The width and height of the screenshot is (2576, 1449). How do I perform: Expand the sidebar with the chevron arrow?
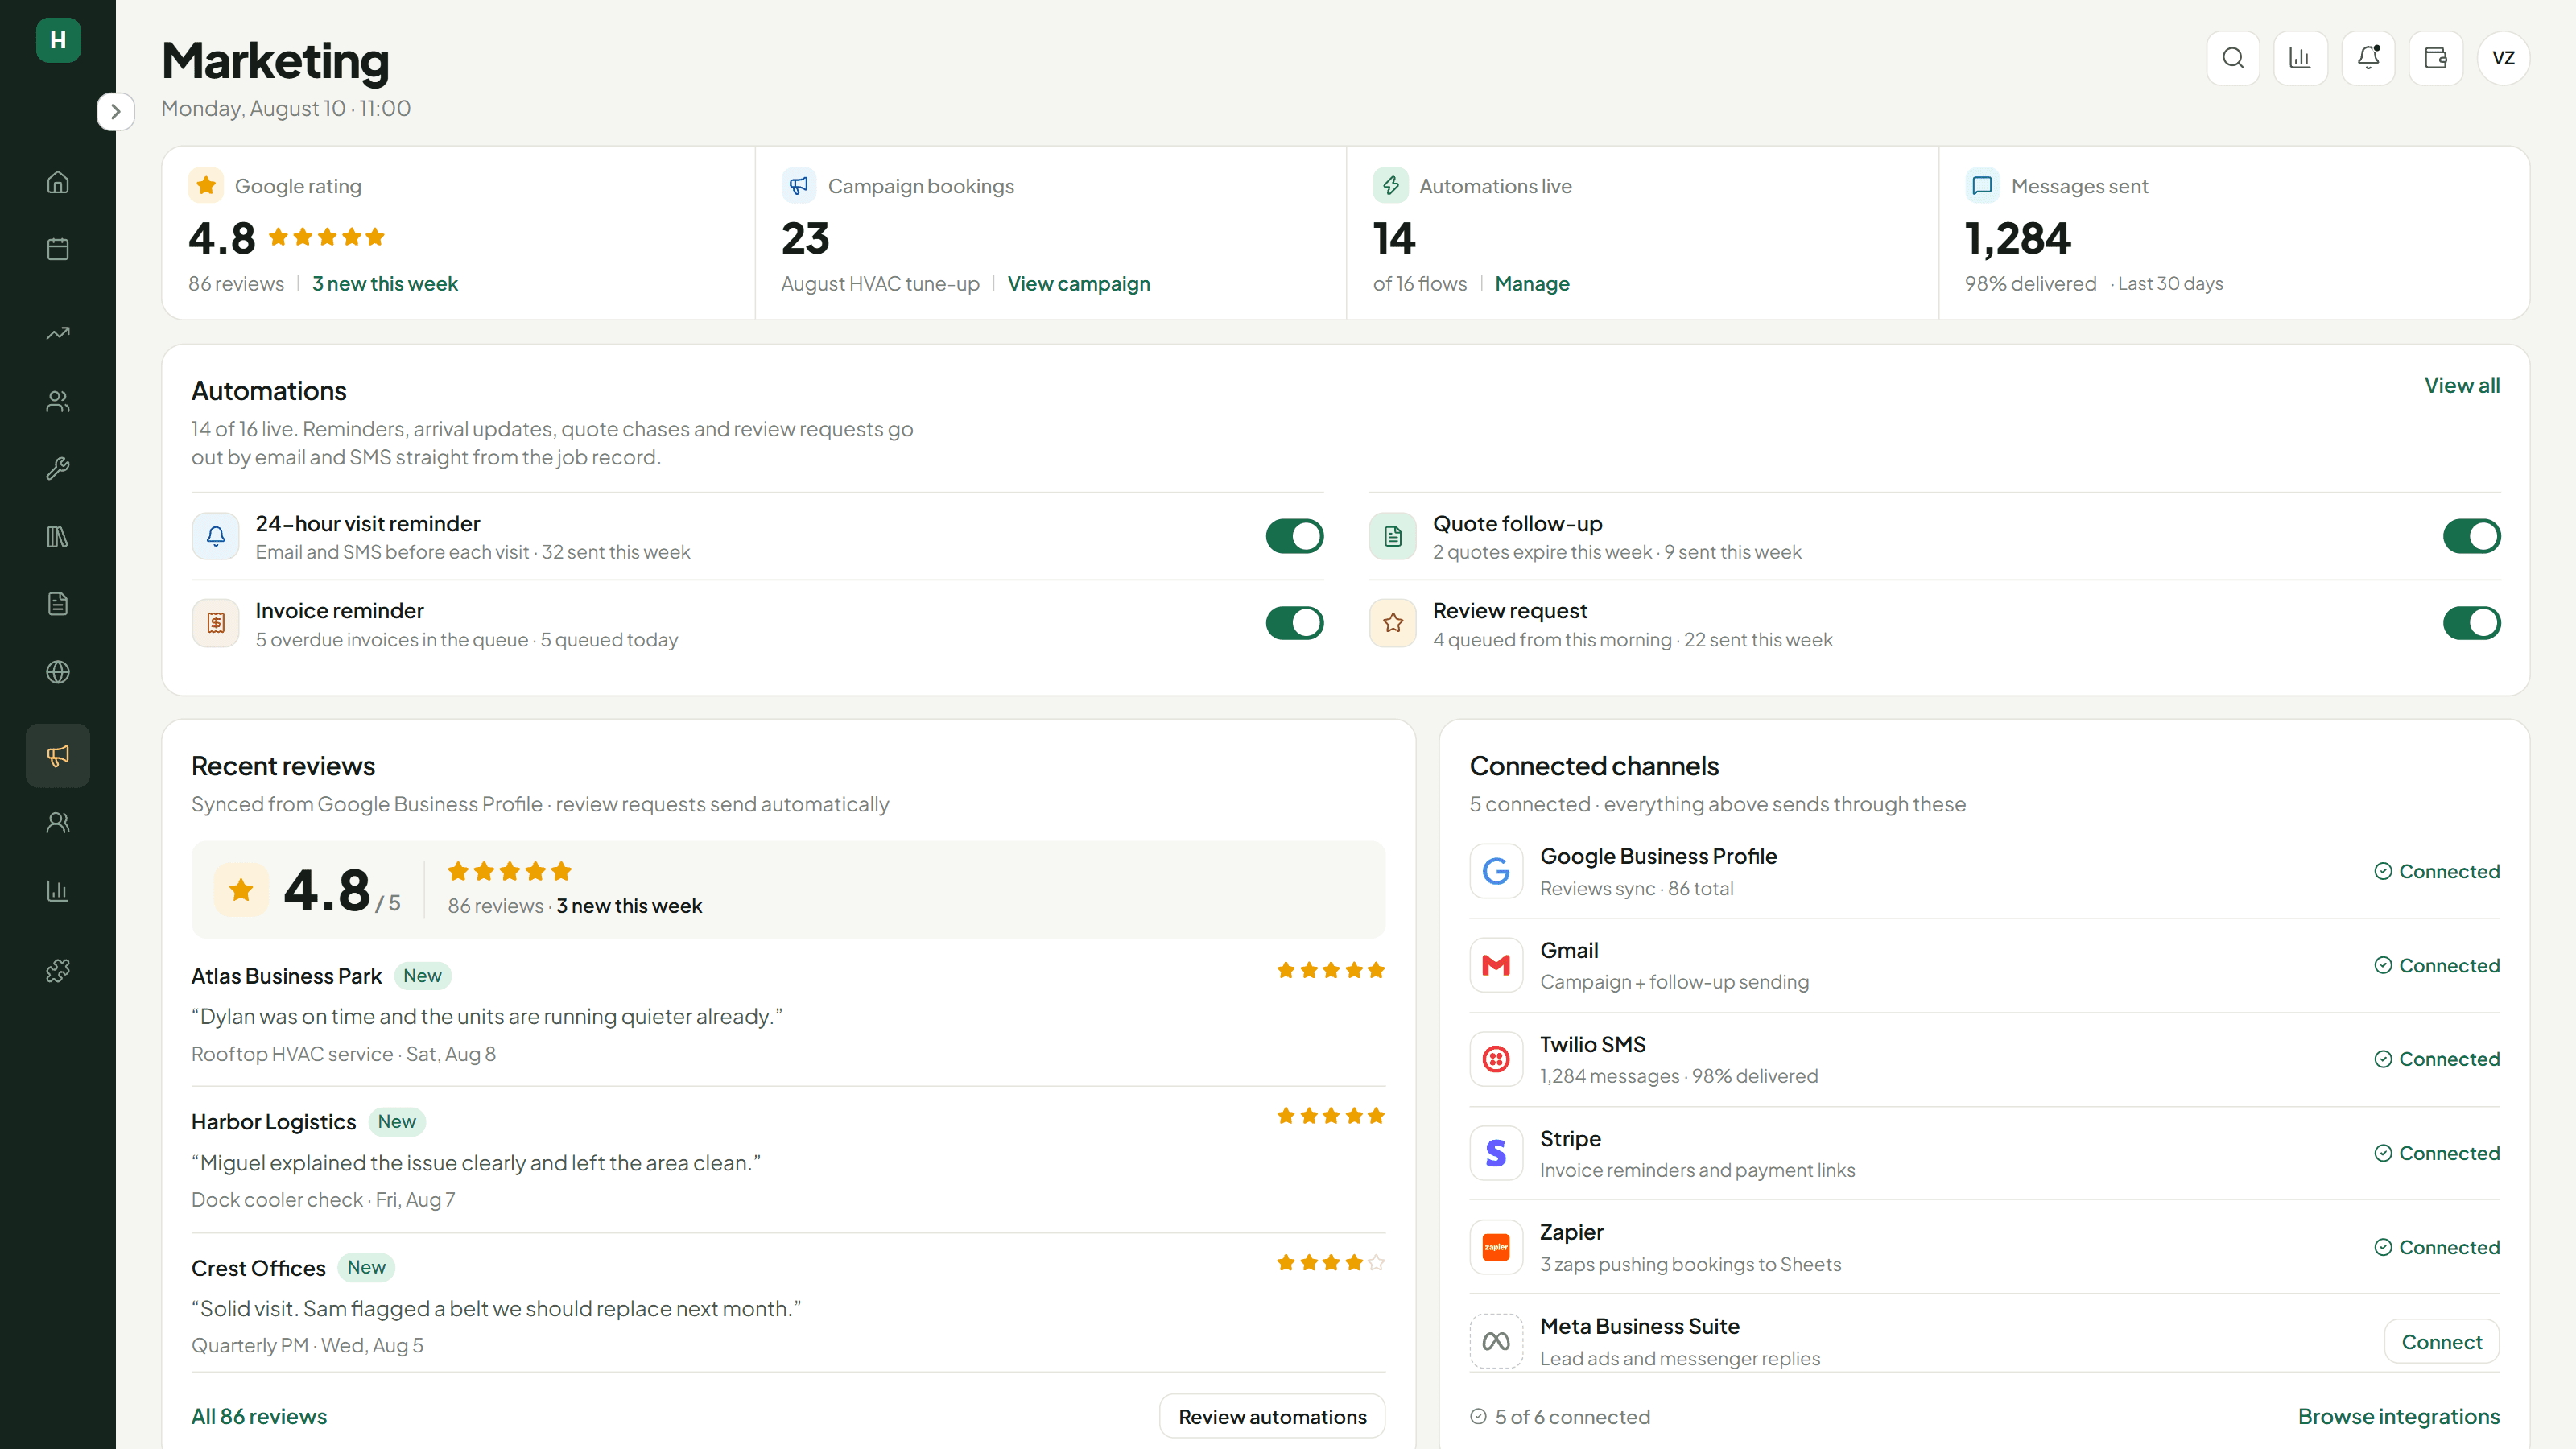(x=116, y=111)
